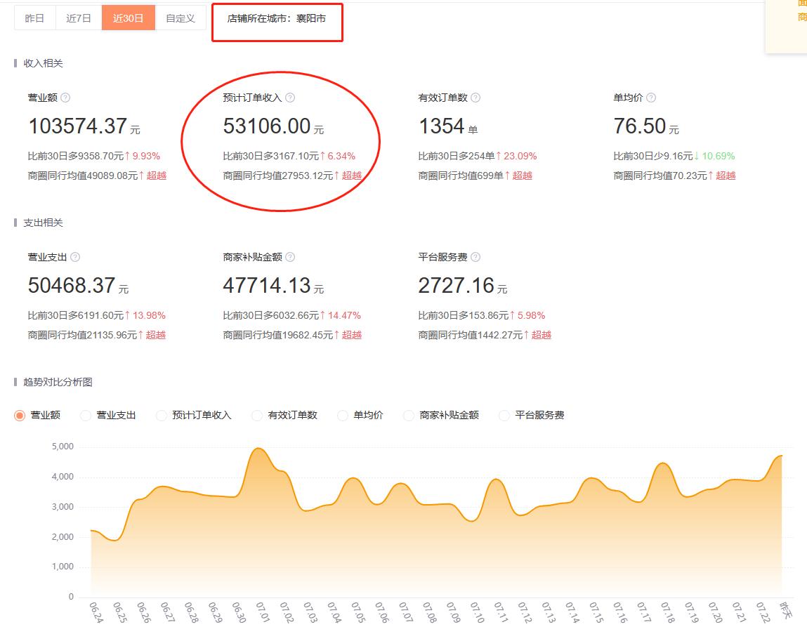Click help icon beside 预计订单收入
The image size is (807, 634).
290,98
